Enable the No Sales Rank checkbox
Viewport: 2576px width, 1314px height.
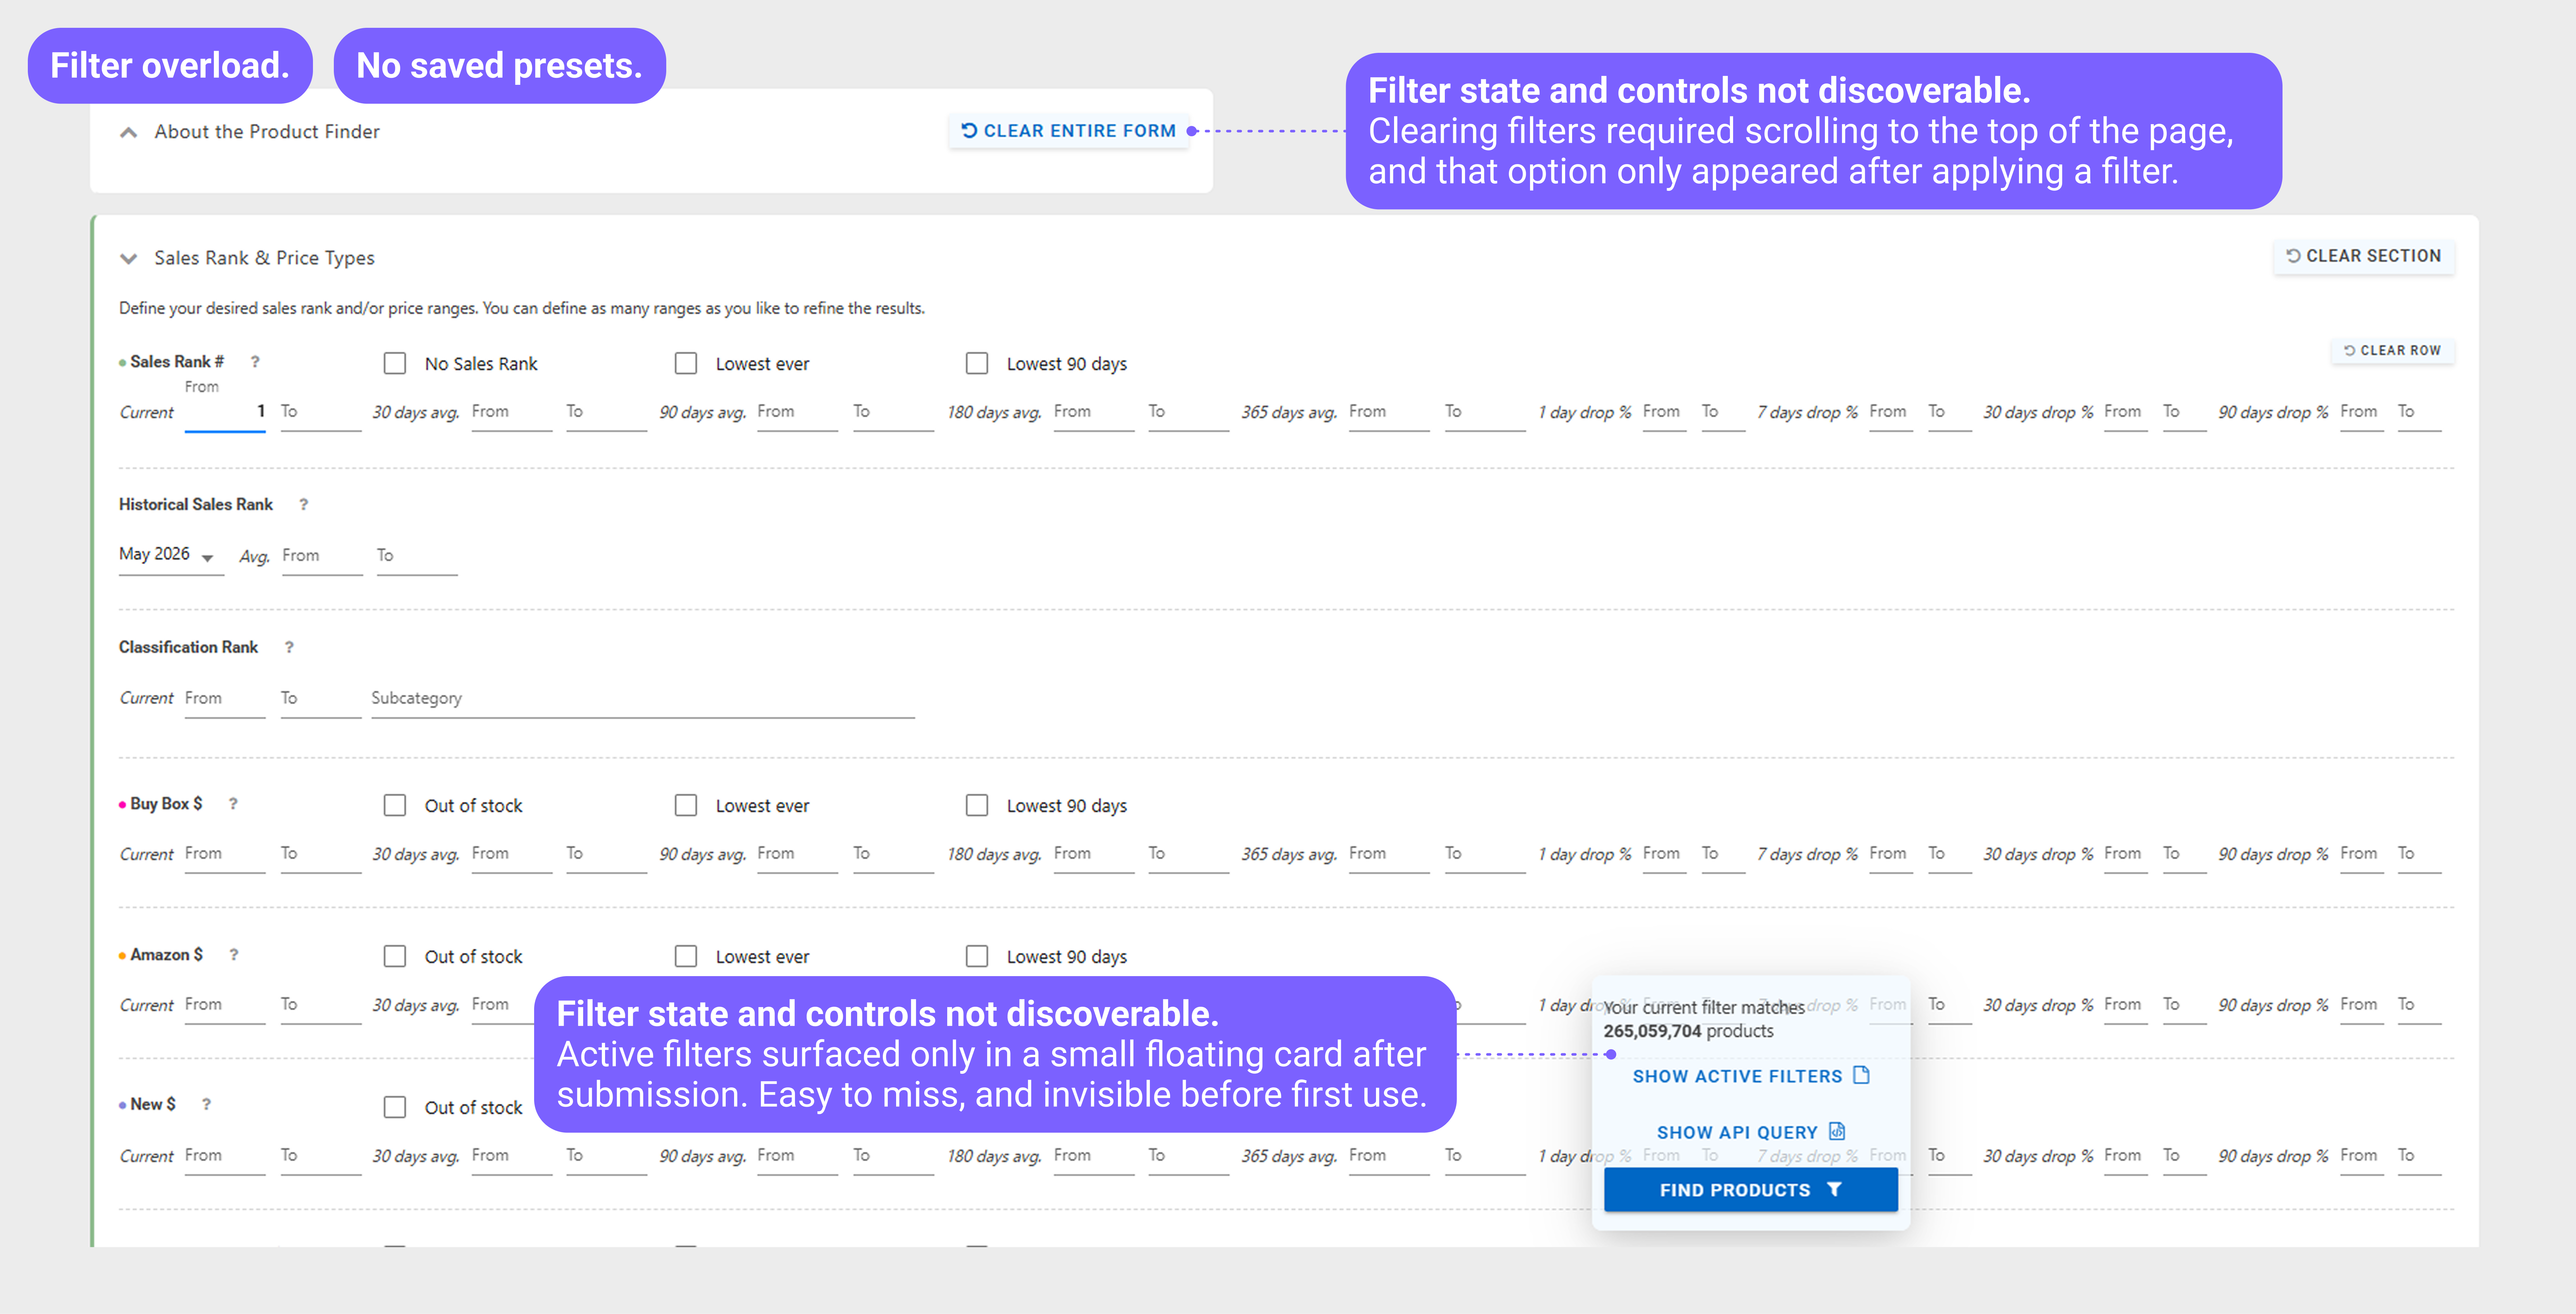(x=395, y=363)
